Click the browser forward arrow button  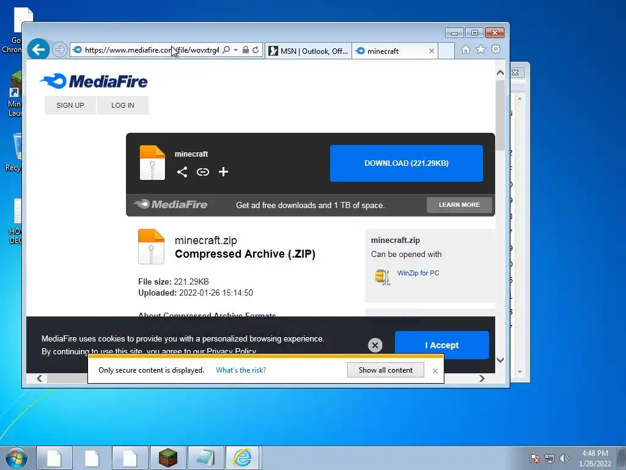click(59, 50)
